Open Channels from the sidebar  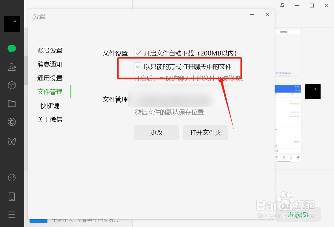(12, 141)
